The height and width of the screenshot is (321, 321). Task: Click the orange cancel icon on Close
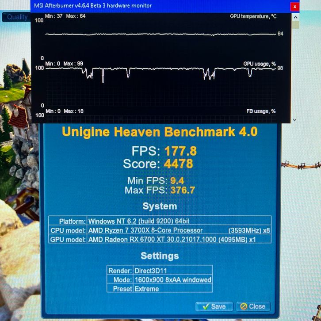(x=243, y=306)
